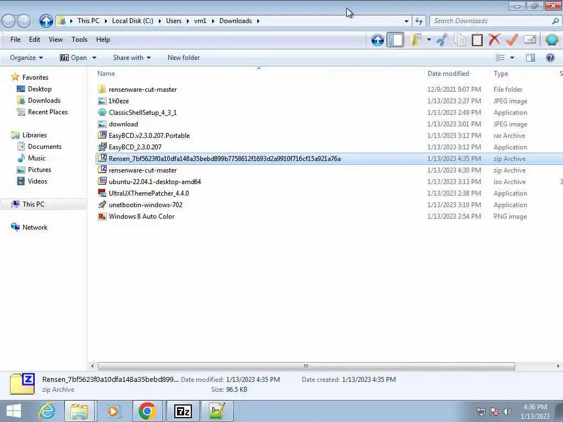Click the Classic Shell Up toolbar icon
This screenshot has width=563, height=422.
click(x=377, y=40)
